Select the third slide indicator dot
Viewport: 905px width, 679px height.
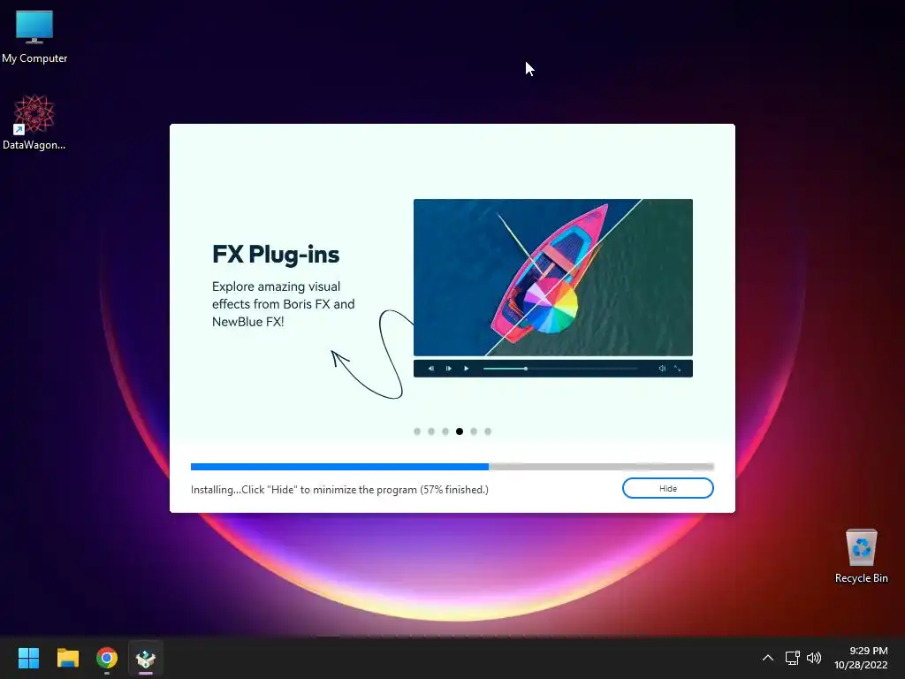point(445,431)
